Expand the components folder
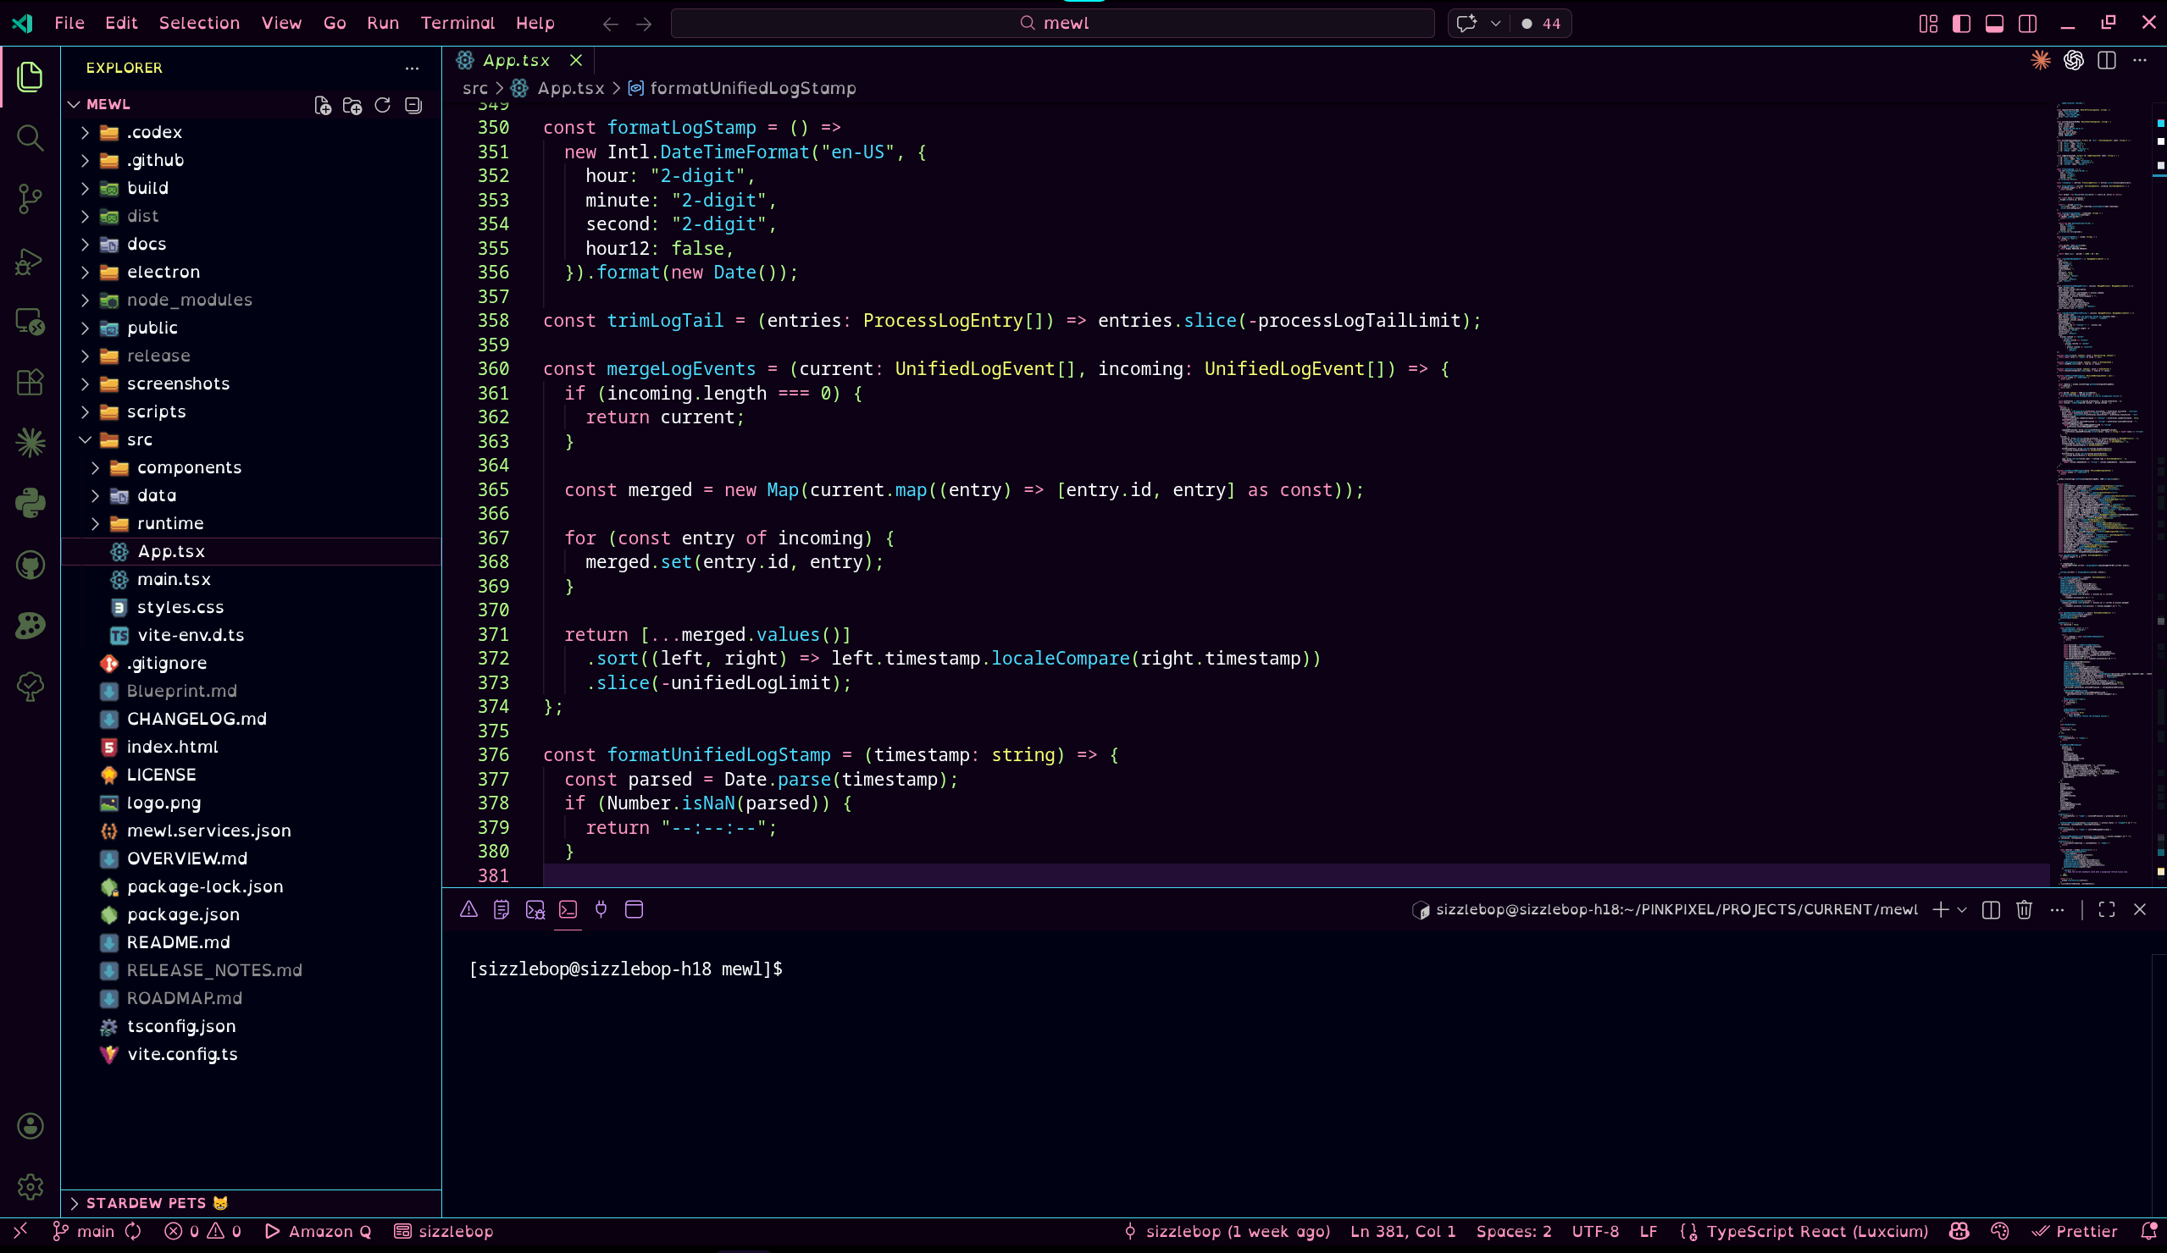Viewport: 2167px width, 1253px height. (x=188, y=467)
